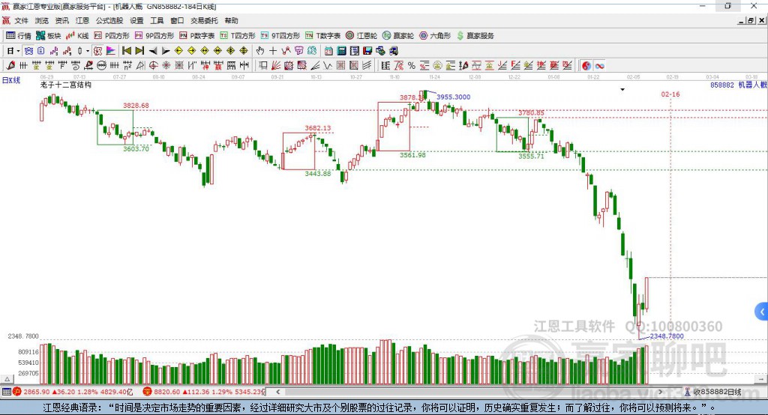Open the 9P四方形 tool

154,36
